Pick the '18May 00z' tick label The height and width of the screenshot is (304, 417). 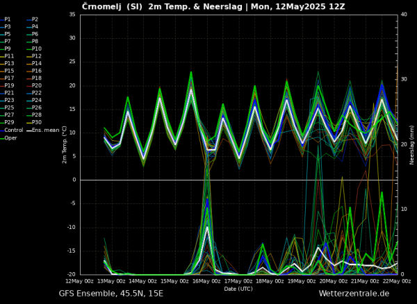tap(270, 281)
